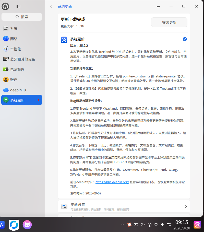Go back with the back arrow
Viewport: 204px width, 232px height.
(51, 6)
